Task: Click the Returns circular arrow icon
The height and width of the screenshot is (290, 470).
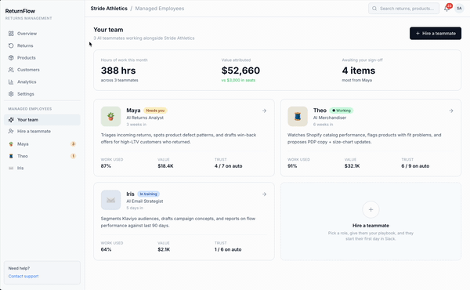Action: 11,45
